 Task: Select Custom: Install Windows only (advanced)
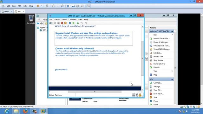pos(92,52)
